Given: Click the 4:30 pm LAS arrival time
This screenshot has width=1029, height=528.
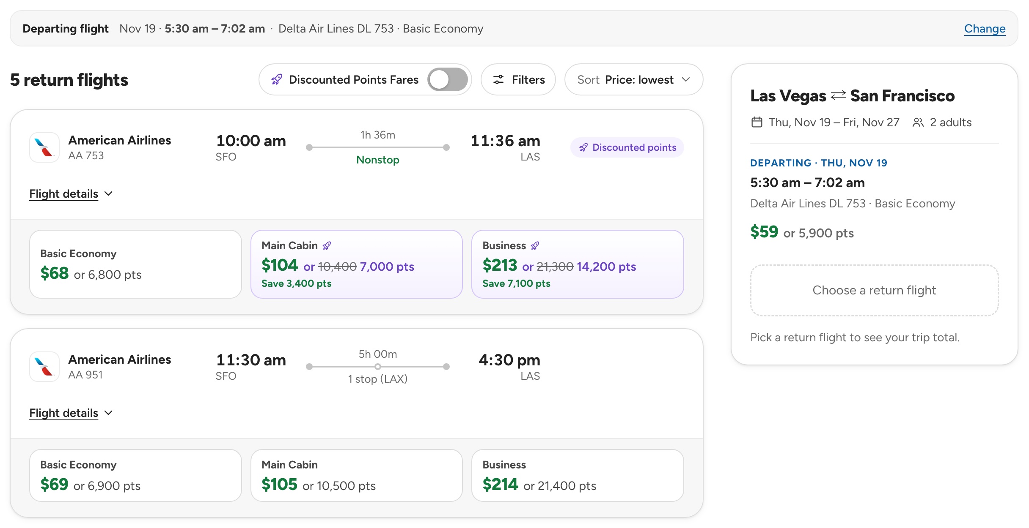Looking at the screenshot, I should 509,360.
